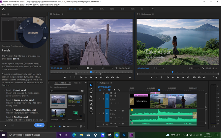Open Source Monitor zoom level dropdown
221x138 pixels.
tap(72, 68)
